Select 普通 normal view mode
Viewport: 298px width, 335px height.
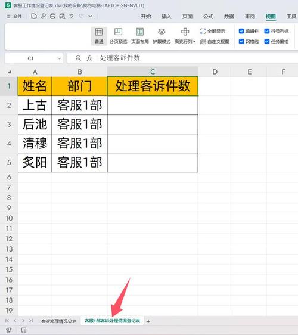click(x=99, y=36)
